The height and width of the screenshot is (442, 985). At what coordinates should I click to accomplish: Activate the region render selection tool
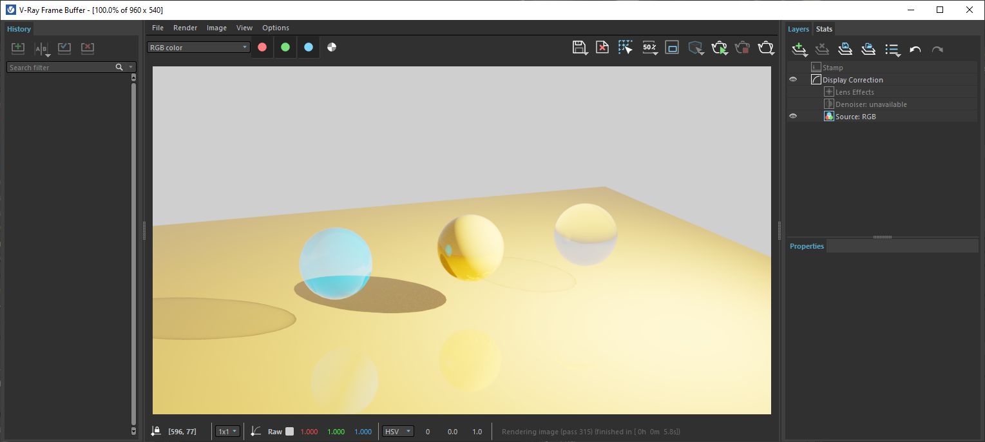(625, 47)
